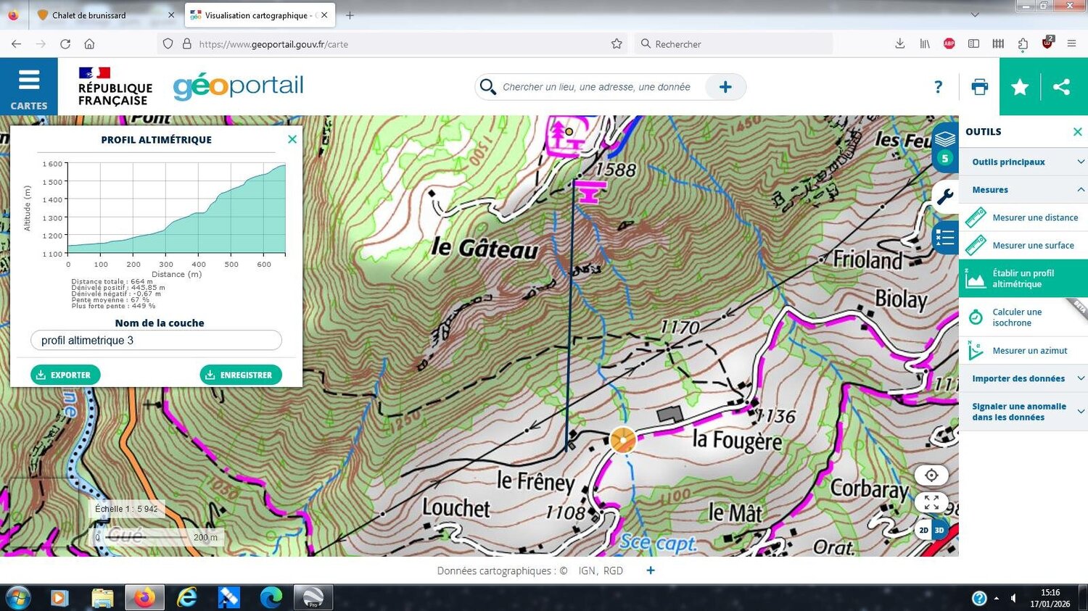The image size is (1088, 611).
Task: Center map on my location
Action: coord(932,475)
